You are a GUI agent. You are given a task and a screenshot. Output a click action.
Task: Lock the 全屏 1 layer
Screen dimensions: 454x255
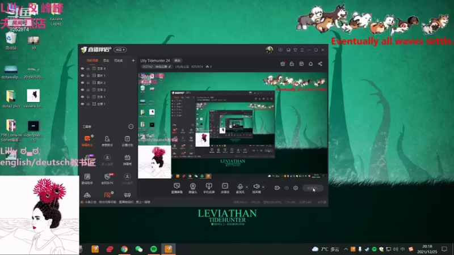[88, 104]
